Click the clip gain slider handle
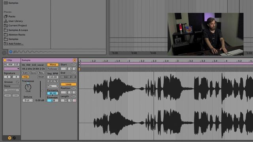This screenshot has width=253, height=142. coord(42,91)
